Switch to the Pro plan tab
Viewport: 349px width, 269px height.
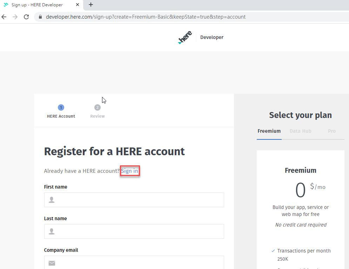332,131
